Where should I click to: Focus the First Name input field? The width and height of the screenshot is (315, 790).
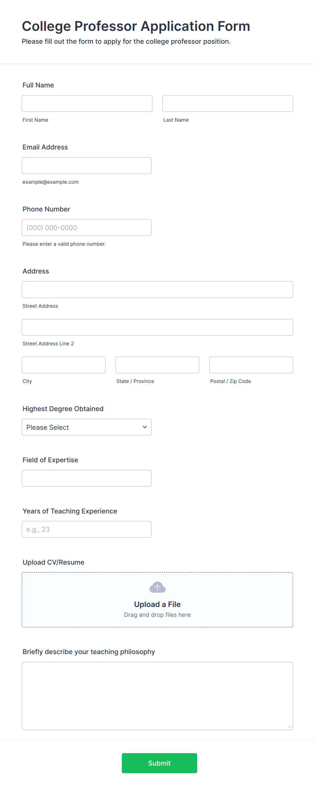(x=87, y=103)
